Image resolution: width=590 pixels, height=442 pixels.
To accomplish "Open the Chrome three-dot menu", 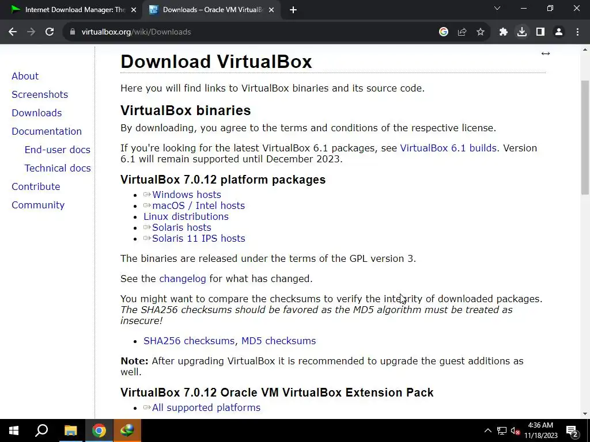I will 577,32.
